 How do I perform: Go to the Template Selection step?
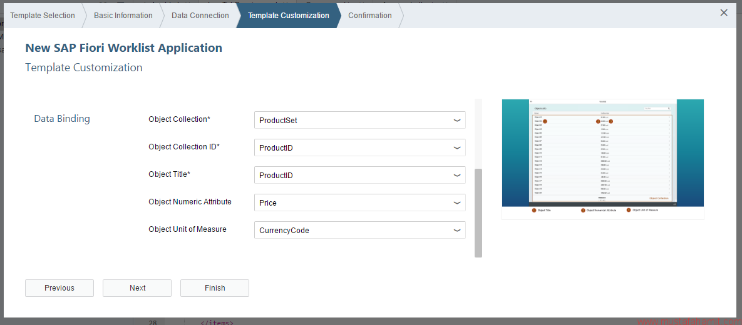point(43,16)
